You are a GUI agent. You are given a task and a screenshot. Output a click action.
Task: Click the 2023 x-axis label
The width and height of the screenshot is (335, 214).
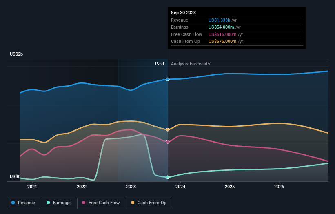point(131,187)
